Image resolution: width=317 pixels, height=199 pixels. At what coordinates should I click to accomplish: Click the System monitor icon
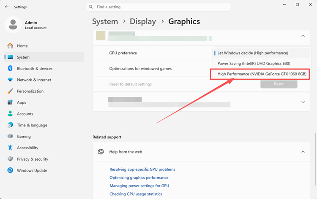(10, 57)
